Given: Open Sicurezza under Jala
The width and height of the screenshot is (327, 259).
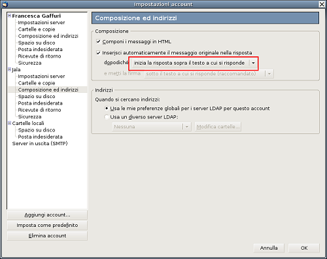Looking at the screenshot, I should tap(30, 116).
